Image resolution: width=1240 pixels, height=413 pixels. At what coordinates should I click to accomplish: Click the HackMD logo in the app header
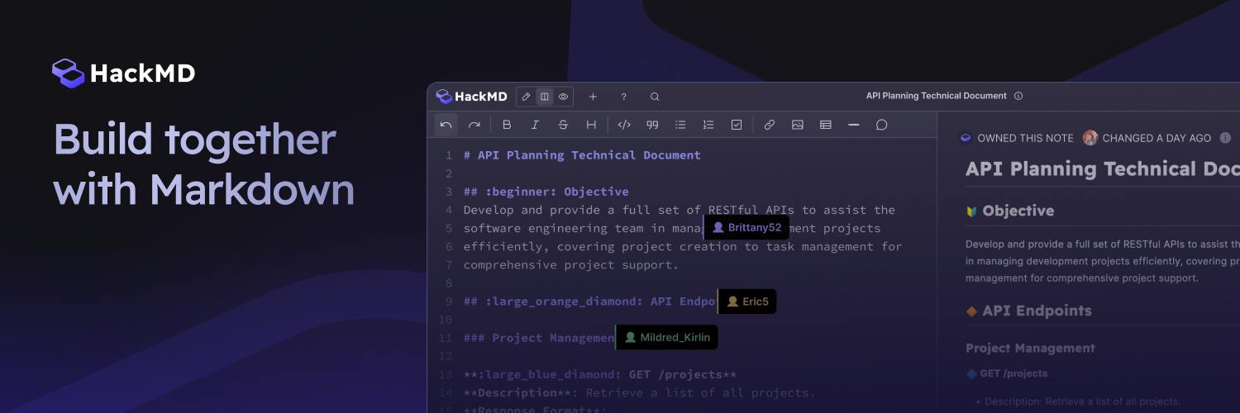coord(472,97)
